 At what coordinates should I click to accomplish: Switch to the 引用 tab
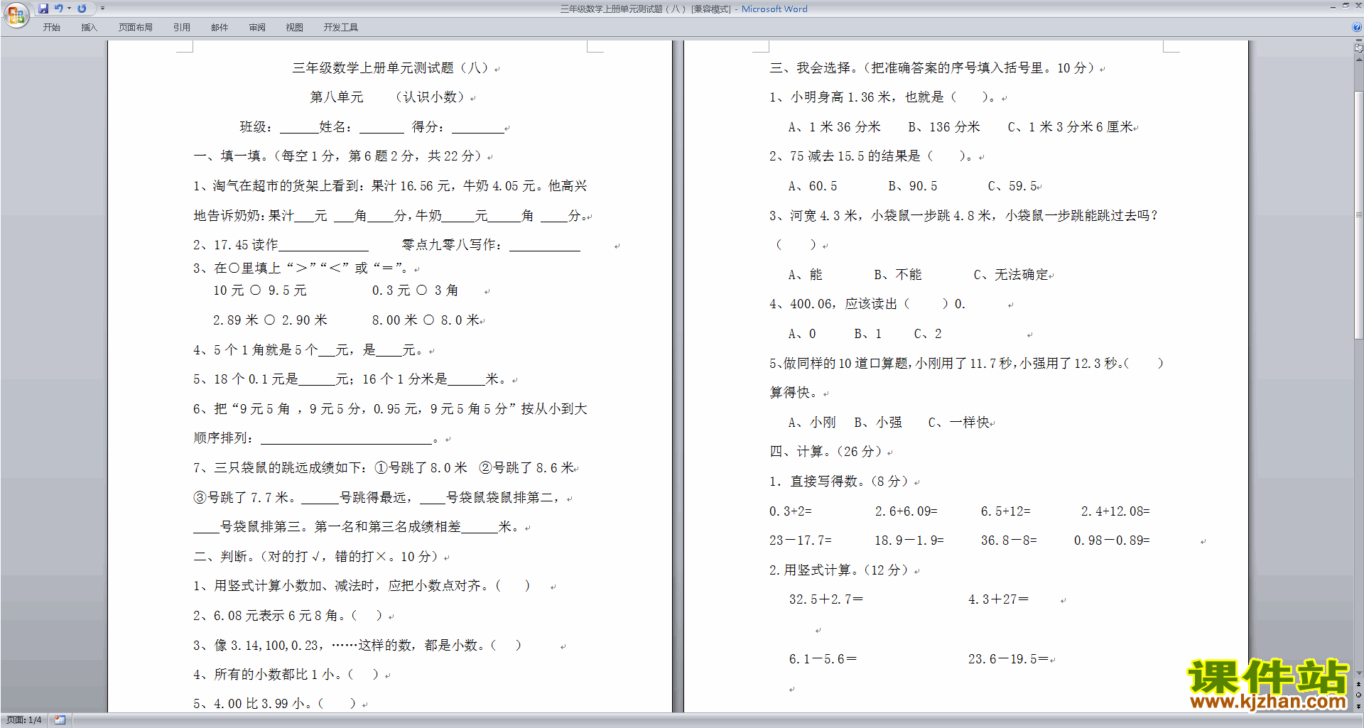(x=182, y=28)
